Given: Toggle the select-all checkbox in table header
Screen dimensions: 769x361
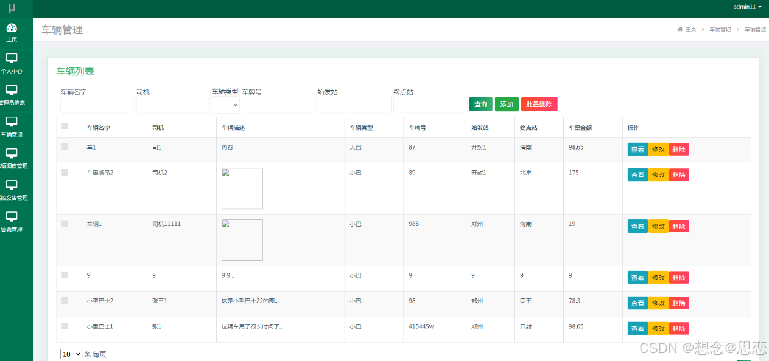Looking at the screenshot, I should [65, 126].
